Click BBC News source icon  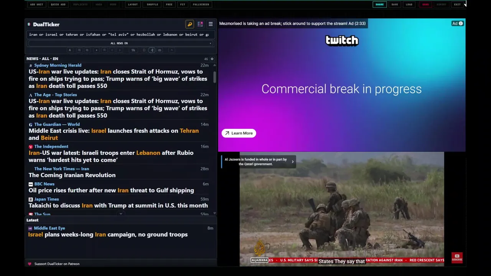(31, 184)
